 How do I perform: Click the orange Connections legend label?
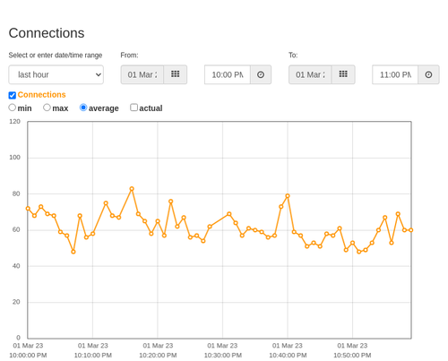[x=41, y=95]
